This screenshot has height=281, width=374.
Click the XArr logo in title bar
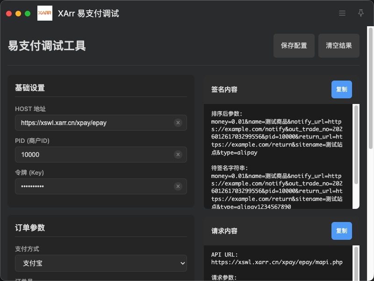(x=45, y=13)
